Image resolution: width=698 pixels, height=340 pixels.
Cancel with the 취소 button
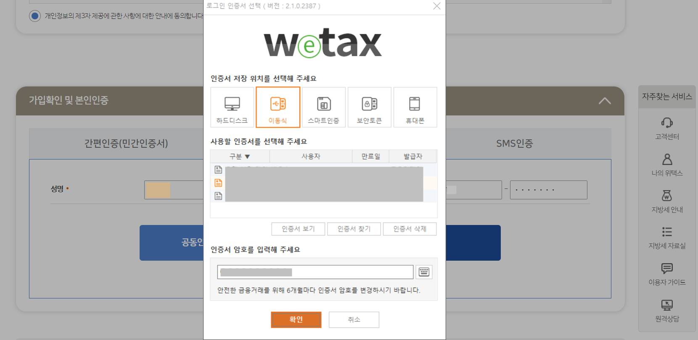354,319
